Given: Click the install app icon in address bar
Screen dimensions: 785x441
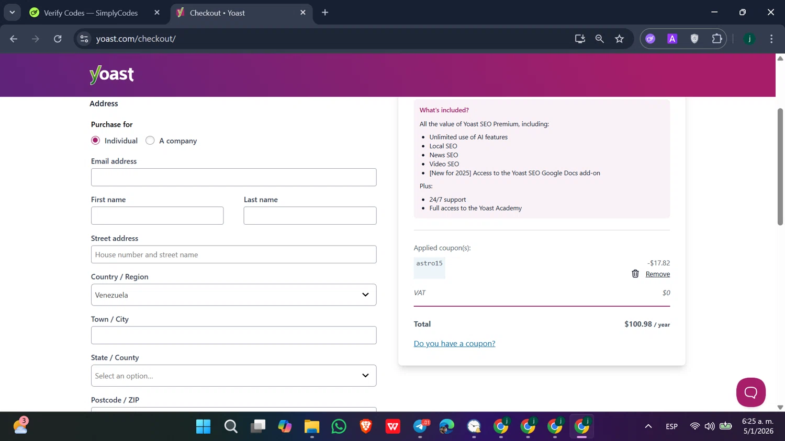Looking at the screenshot, I should click(x=580, y=39).
